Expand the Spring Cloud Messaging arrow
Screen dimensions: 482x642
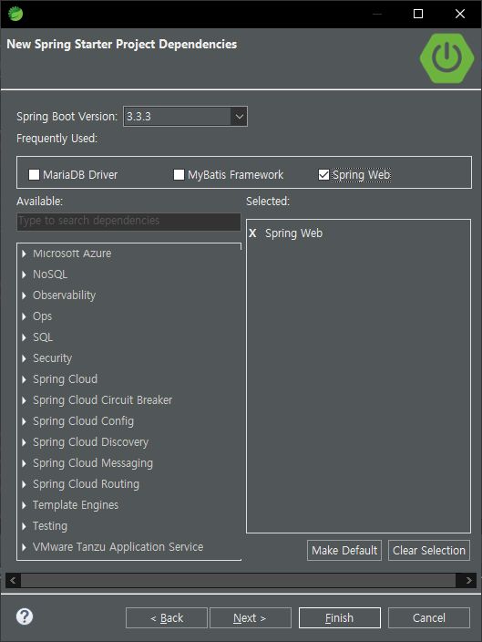tap(24, 463)
